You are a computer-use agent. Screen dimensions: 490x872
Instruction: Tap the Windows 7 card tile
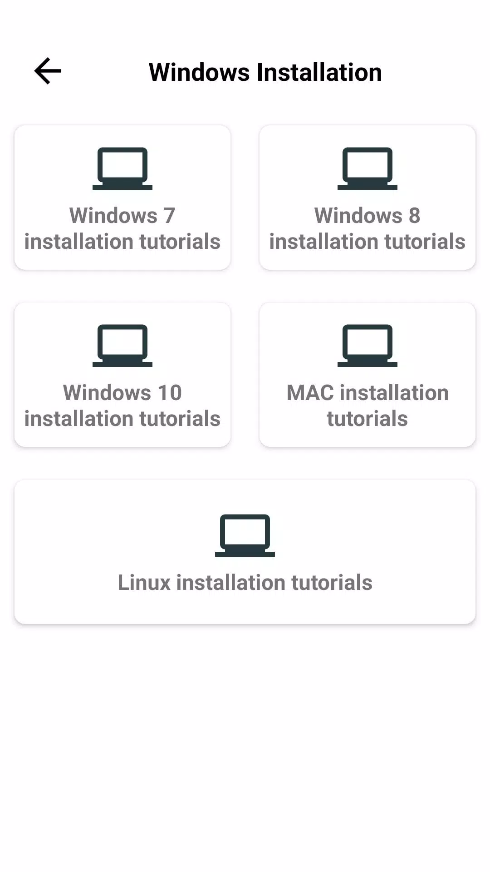pos(122,198)
